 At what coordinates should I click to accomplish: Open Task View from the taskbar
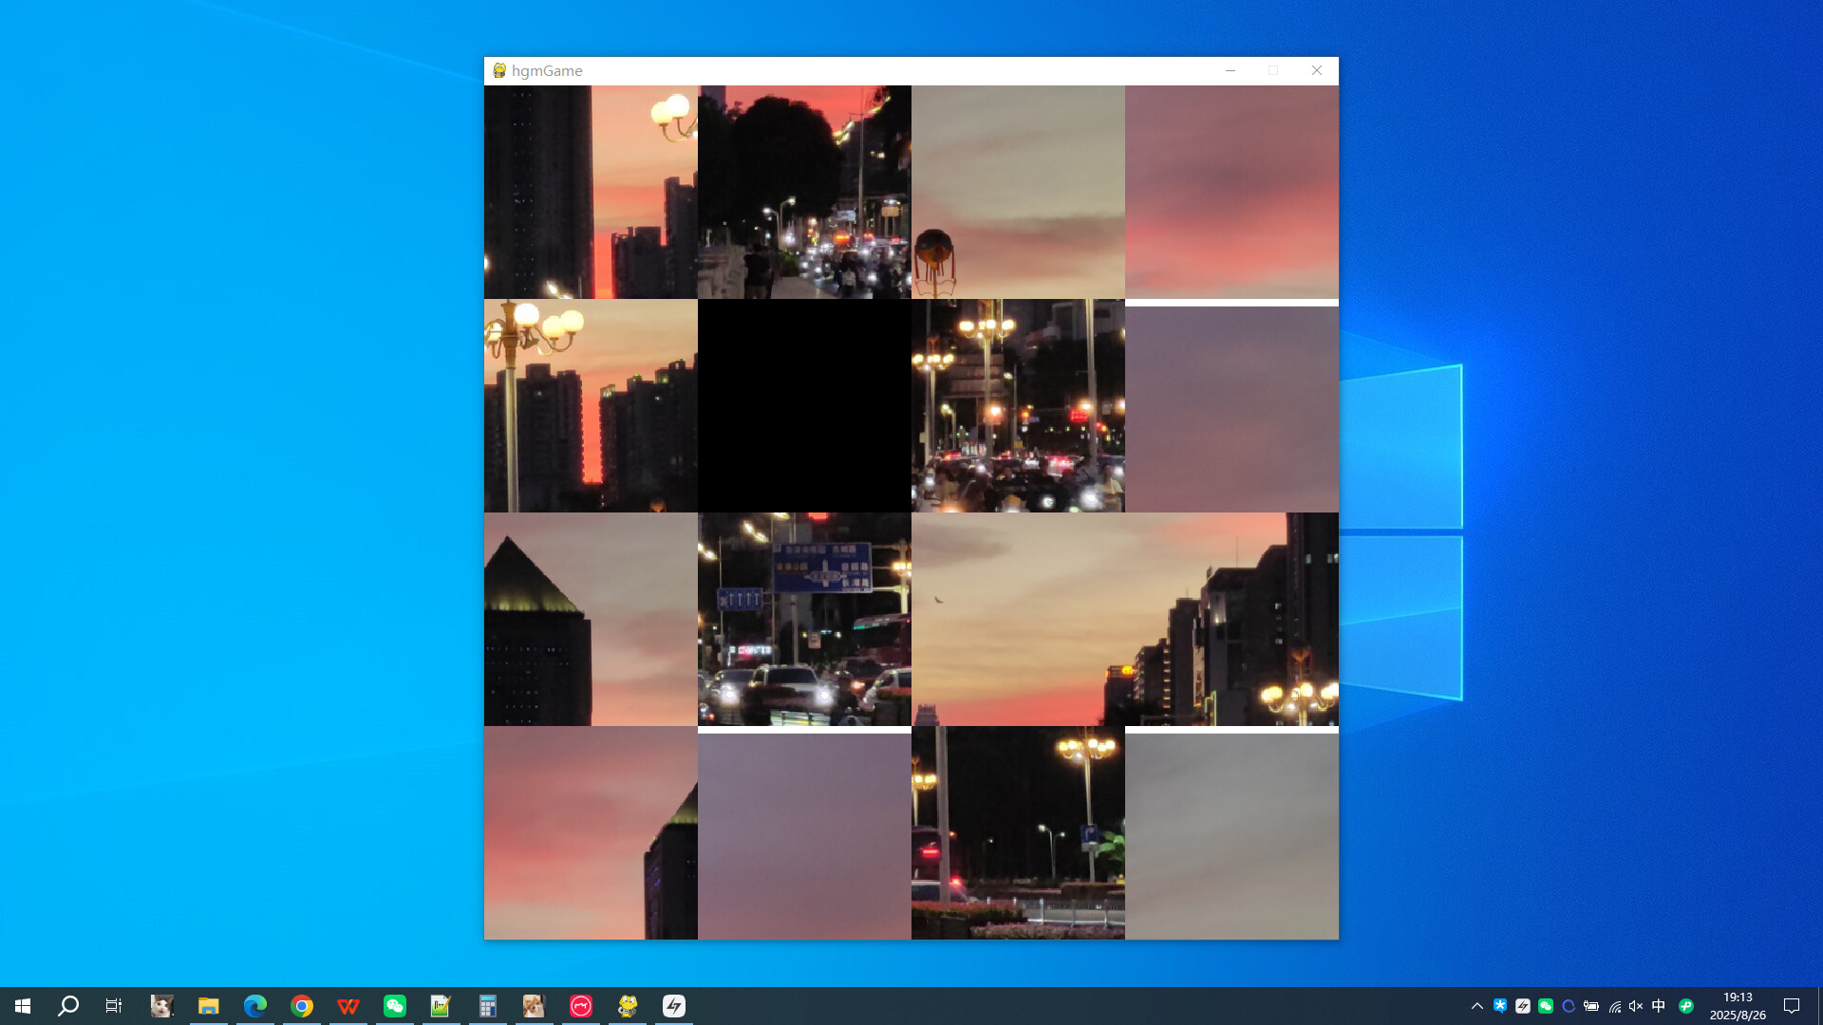[x=112, y=1006]
